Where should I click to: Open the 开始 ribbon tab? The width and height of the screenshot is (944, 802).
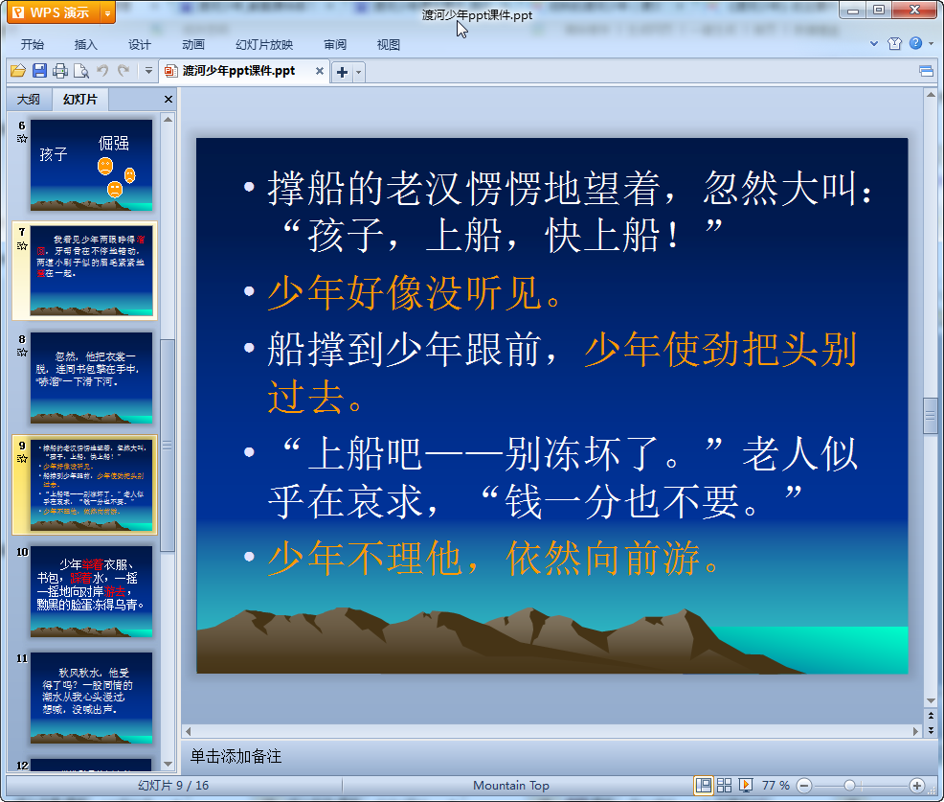click(33, 45)
